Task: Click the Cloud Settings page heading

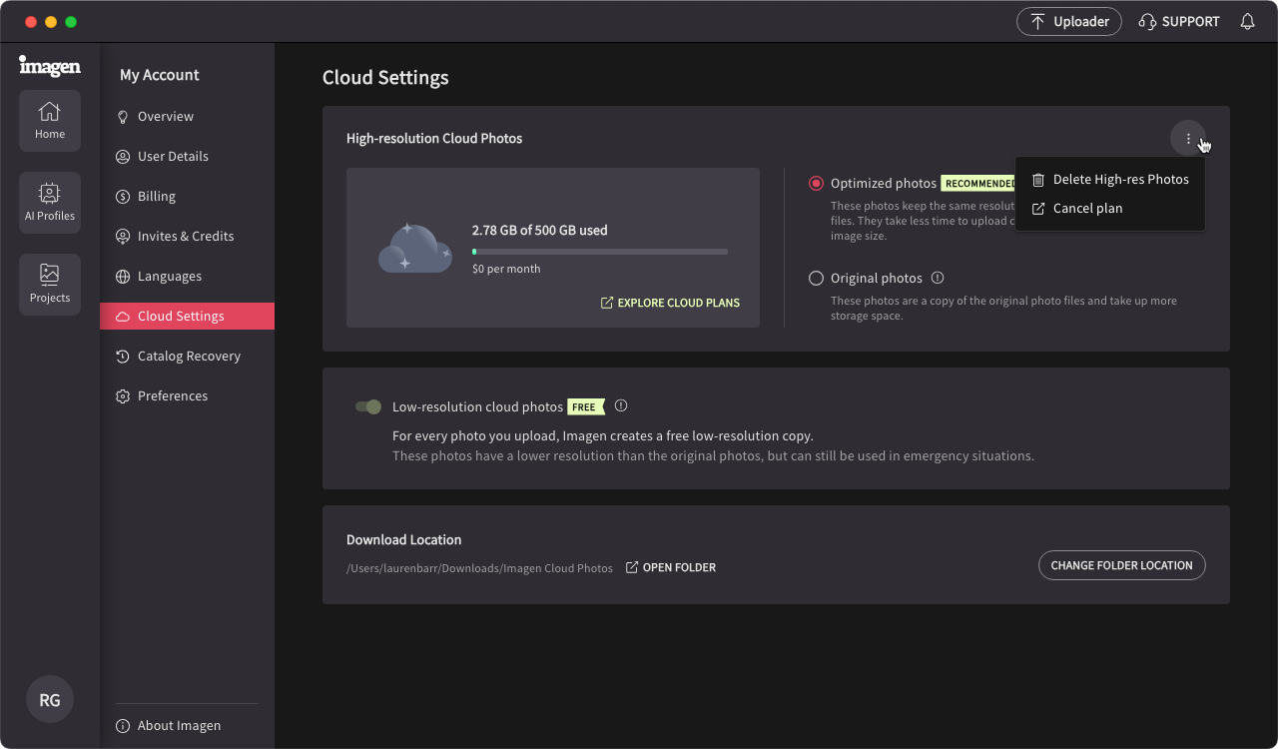Action: click(x=385, y=77)
